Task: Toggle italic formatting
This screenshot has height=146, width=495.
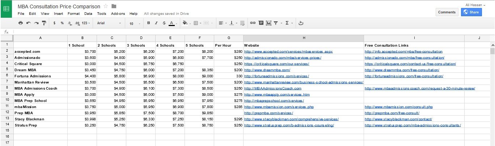Action: 156,23
